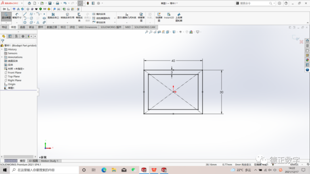Exit sketch via the Exit Sketch button
The width and height of the screenshot is (310, 174).
6,16
